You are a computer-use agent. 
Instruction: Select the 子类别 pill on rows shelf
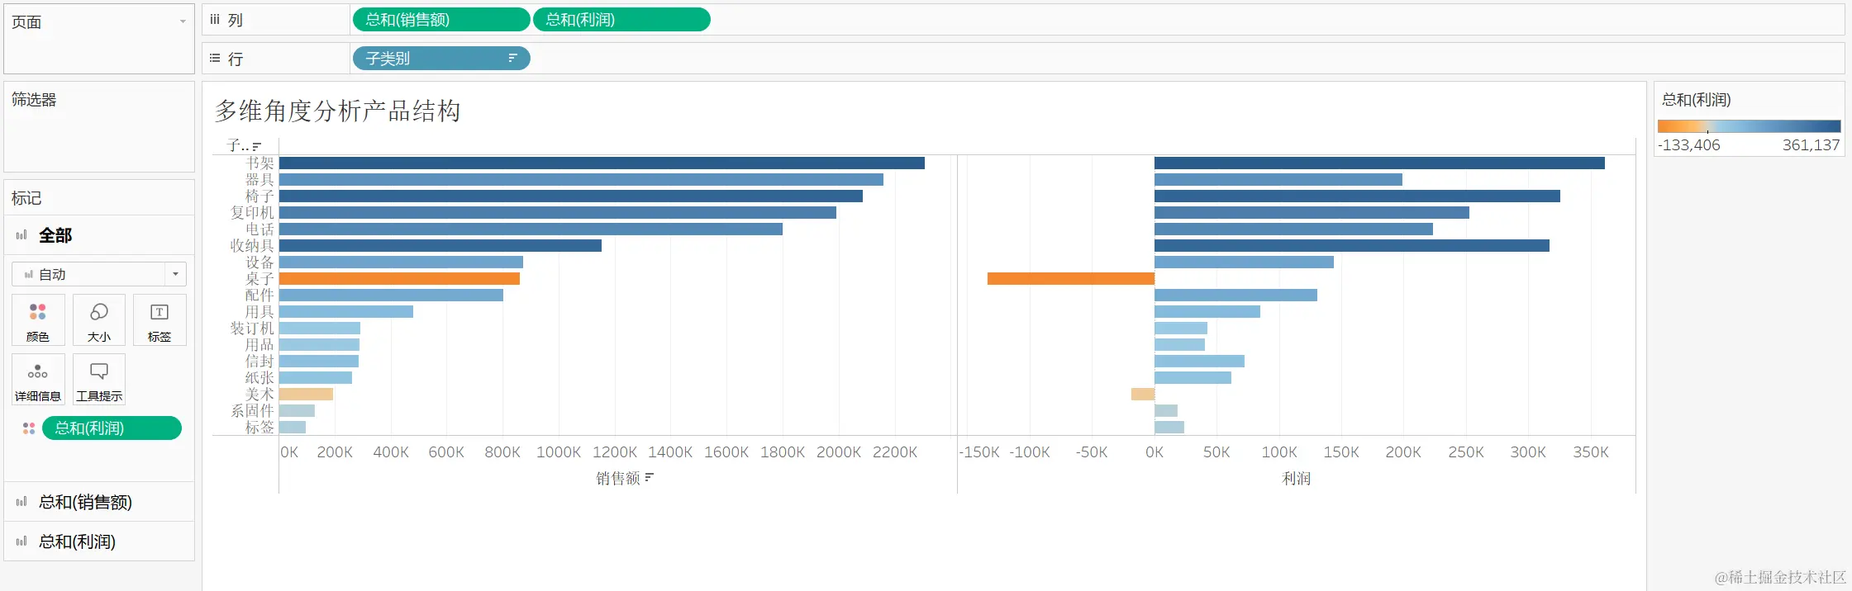[441, 59]
